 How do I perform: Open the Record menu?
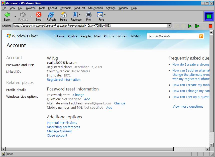(52, 8)
